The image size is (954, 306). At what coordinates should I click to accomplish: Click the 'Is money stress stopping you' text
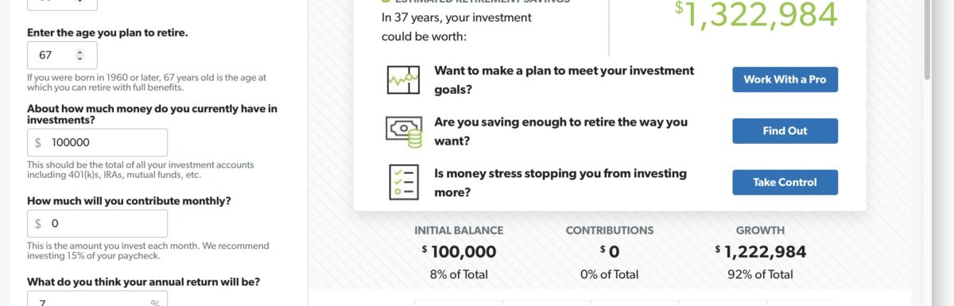560,182
